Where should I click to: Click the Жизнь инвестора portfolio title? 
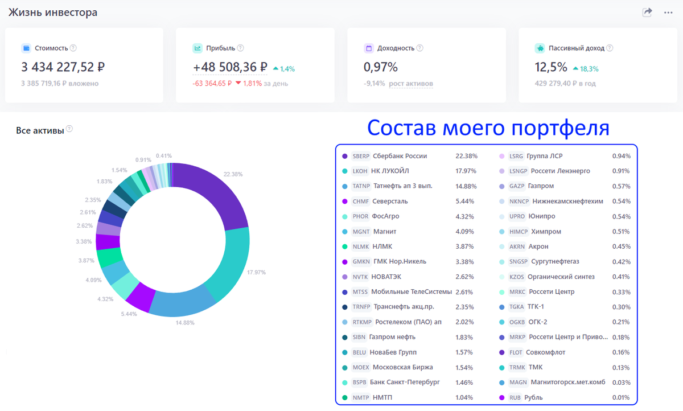point(53,13)
